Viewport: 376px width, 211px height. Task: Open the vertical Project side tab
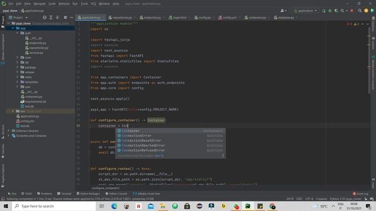[x=2, y=22]
